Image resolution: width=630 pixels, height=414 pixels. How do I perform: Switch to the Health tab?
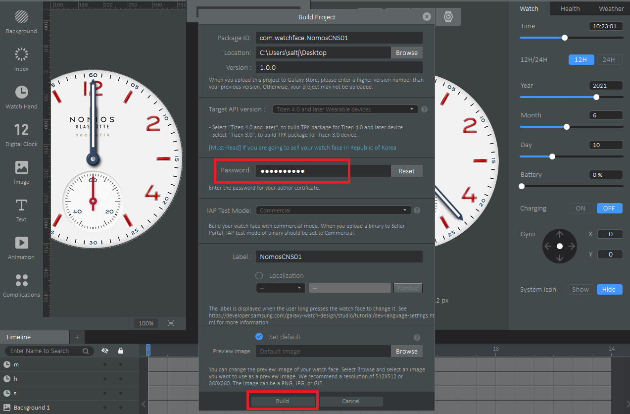570,8
